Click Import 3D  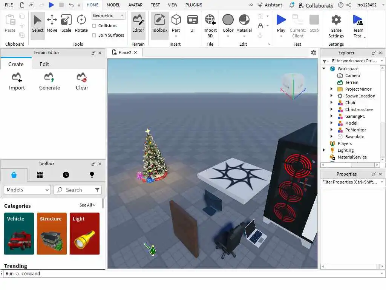tap(210, 26)
